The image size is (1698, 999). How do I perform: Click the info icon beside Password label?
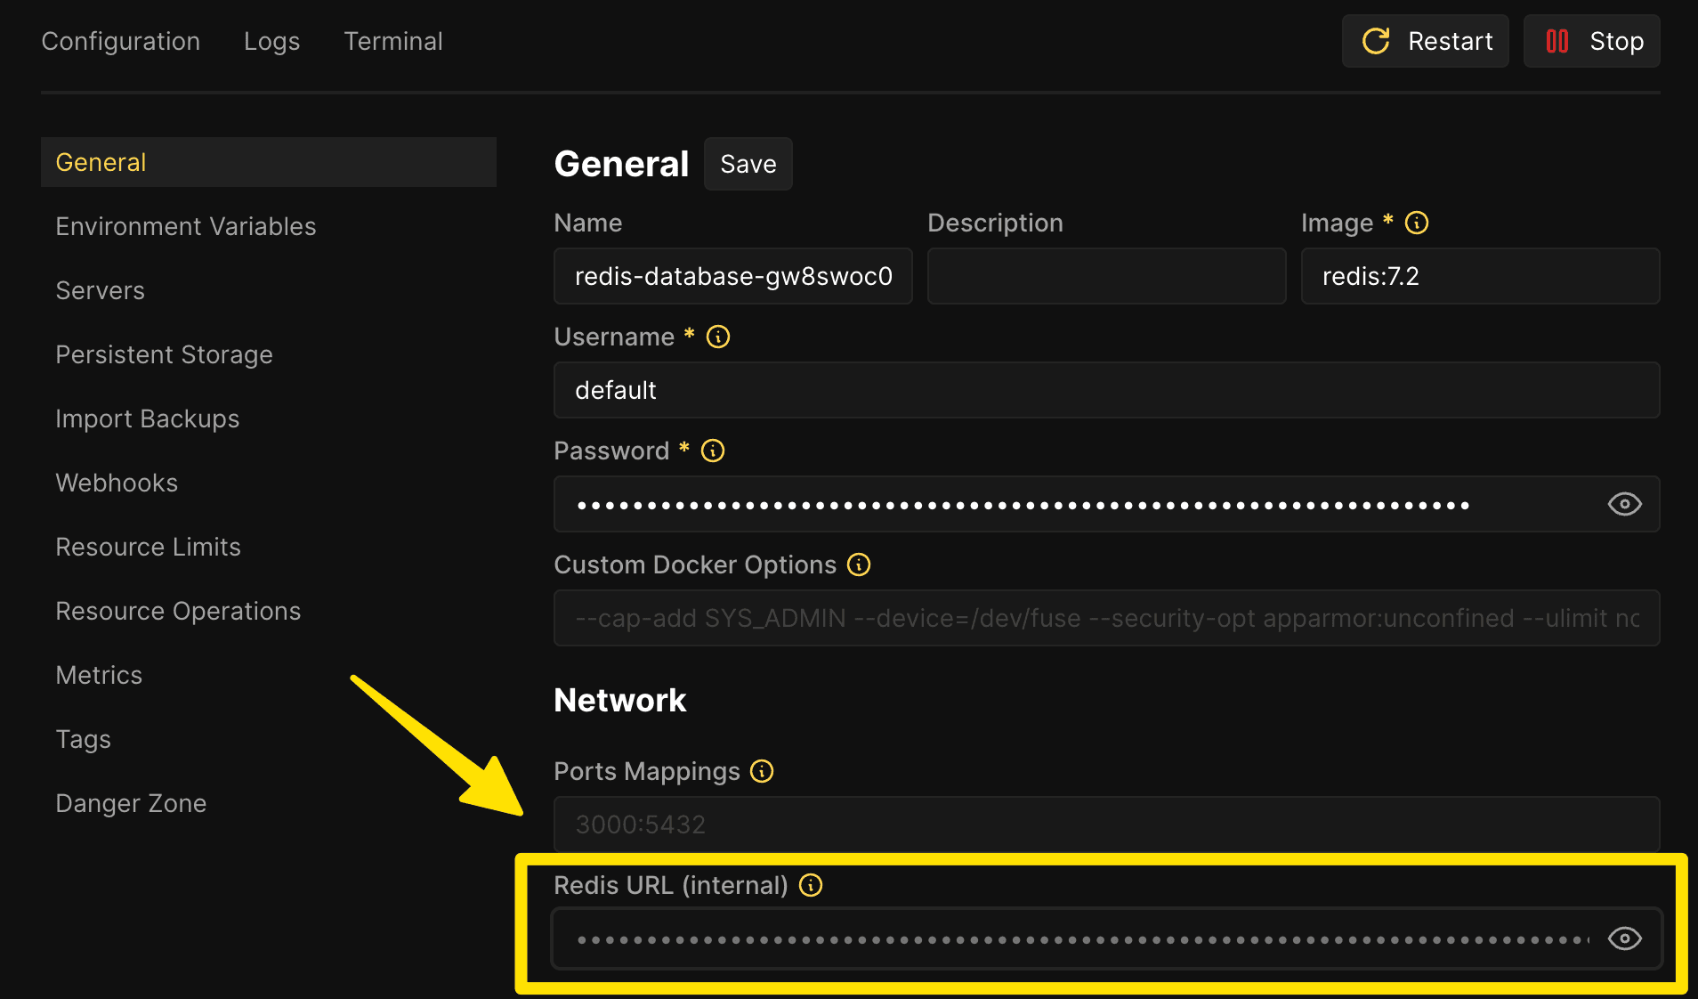point(713,451)
